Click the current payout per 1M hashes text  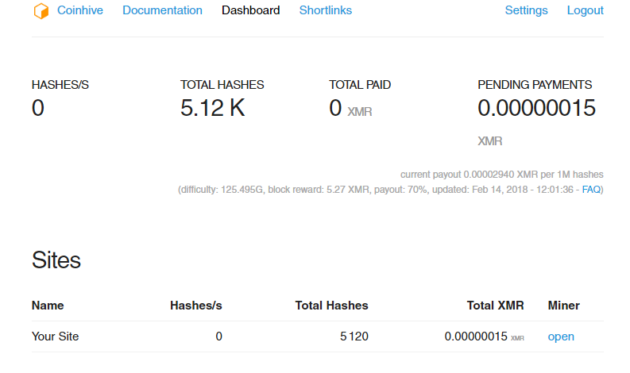(x=501, y=174)
